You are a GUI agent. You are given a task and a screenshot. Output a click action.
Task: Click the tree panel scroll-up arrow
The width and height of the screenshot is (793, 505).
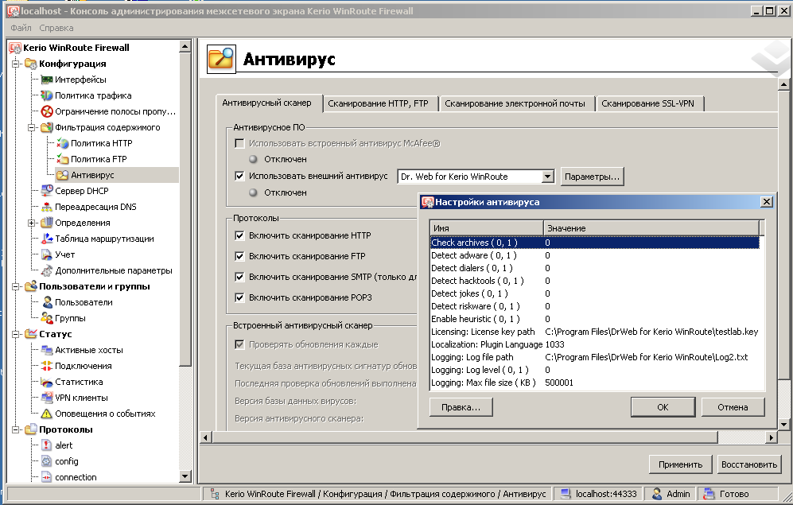(185, 46)
